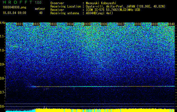This screenshot has height=112, width=177.
Task: Click the 0938 time marker
Action: click(138, 24)
